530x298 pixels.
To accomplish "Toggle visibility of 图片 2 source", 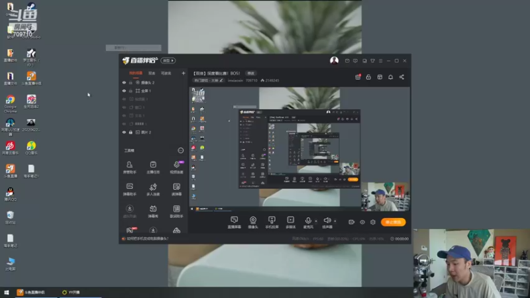I will (124, 132).
